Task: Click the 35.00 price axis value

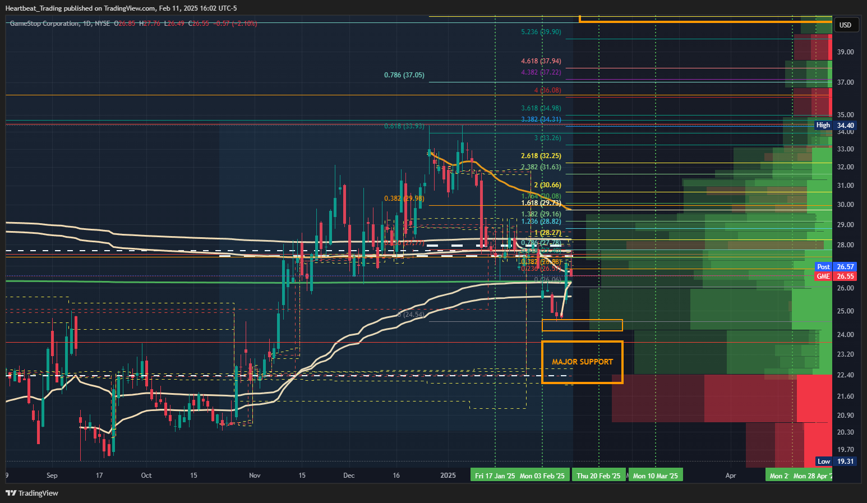Action: tap(845, 115)
